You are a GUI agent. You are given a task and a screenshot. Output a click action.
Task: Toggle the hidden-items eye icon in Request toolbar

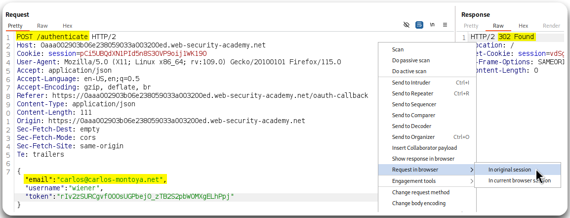pyautogui.click(x=407, y=24)
